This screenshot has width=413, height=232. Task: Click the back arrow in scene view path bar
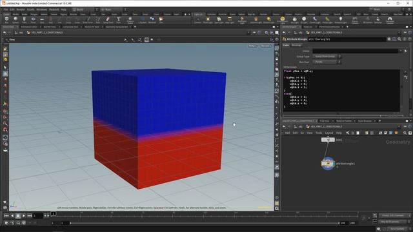coord(5,33)
